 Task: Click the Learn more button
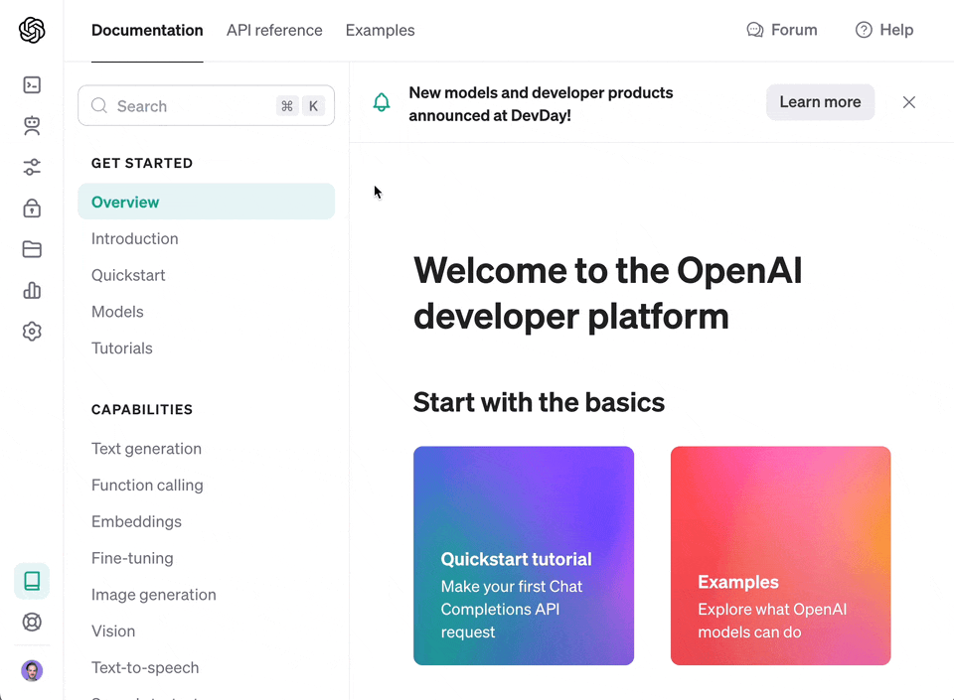(x=820, y=102)
